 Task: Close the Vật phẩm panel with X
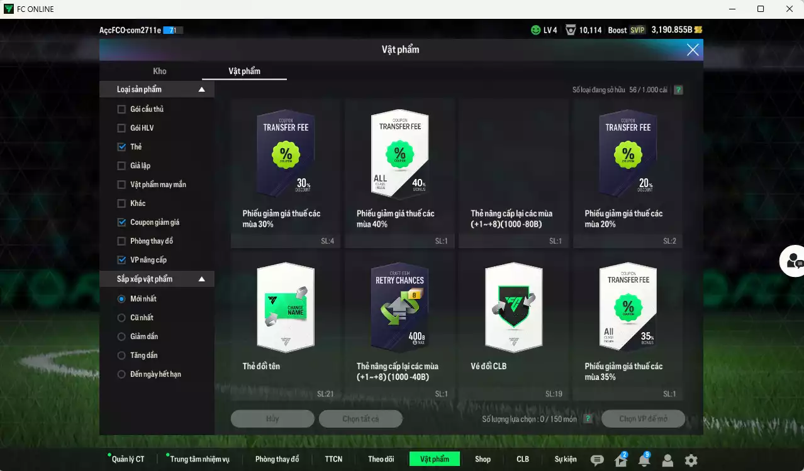click(693, 50)
